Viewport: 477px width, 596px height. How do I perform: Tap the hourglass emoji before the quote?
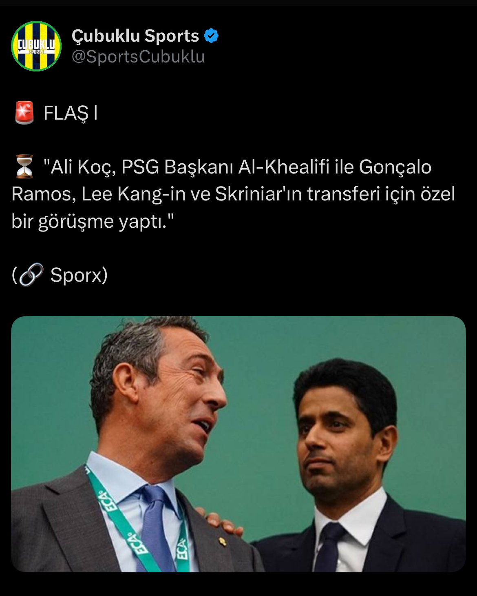point(24,167)
